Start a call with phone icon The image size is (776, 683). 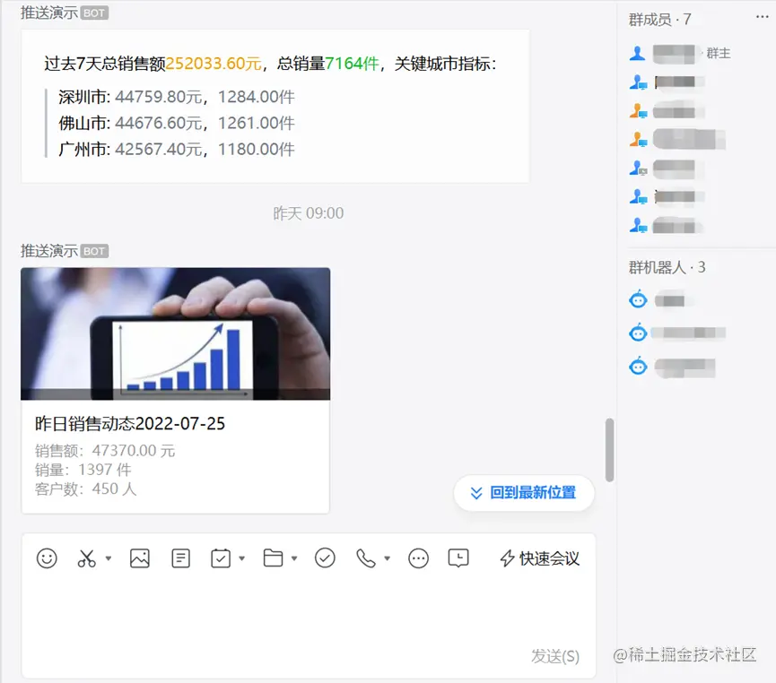point(366,558)
